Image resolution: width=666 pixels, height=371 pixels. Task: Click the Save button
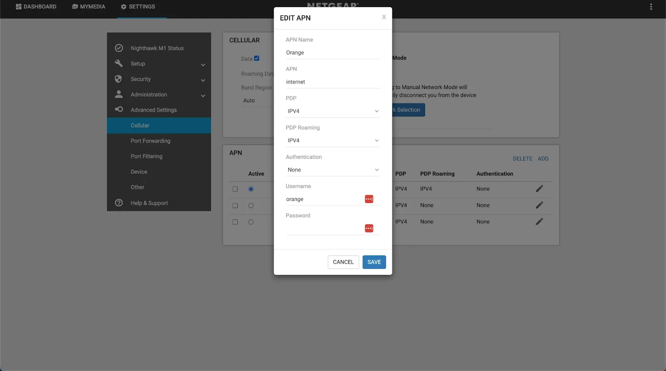[x=374, y=262]
